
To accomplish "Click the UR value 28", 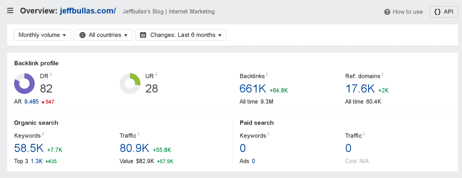I will (152, 89).
